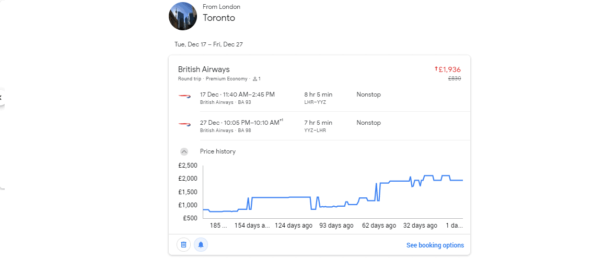Viewport: 616px width, 260px height.
Task: Click the 93 days ago chart label
Action: pyautogui.click(x=336, y=226)
